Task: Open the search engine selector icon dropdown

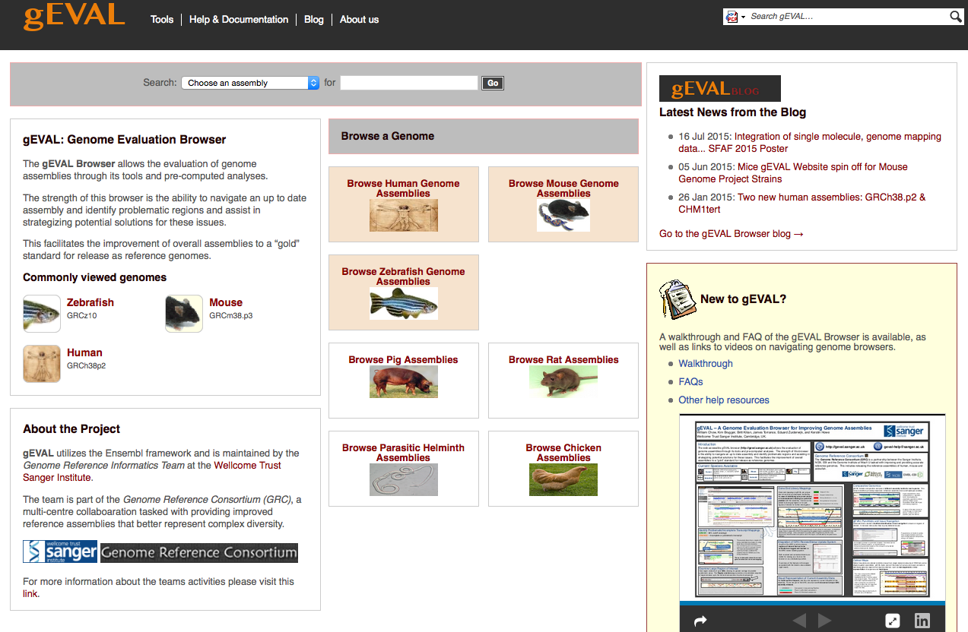Action: (735, 17)
